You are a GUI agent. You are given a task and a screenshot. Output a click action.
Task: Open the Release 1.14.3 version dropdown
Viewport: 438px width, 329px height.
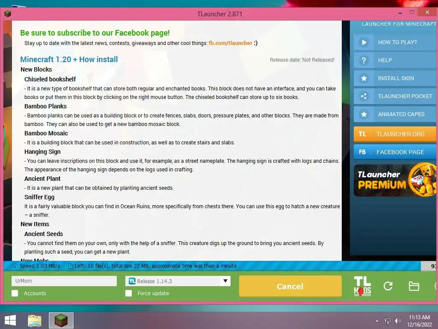point(178,281)
